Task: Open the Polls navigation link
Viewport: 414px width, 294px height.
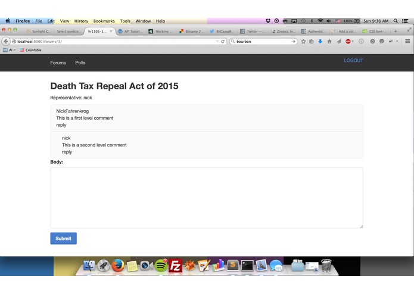Action: [x=80, y=62]
